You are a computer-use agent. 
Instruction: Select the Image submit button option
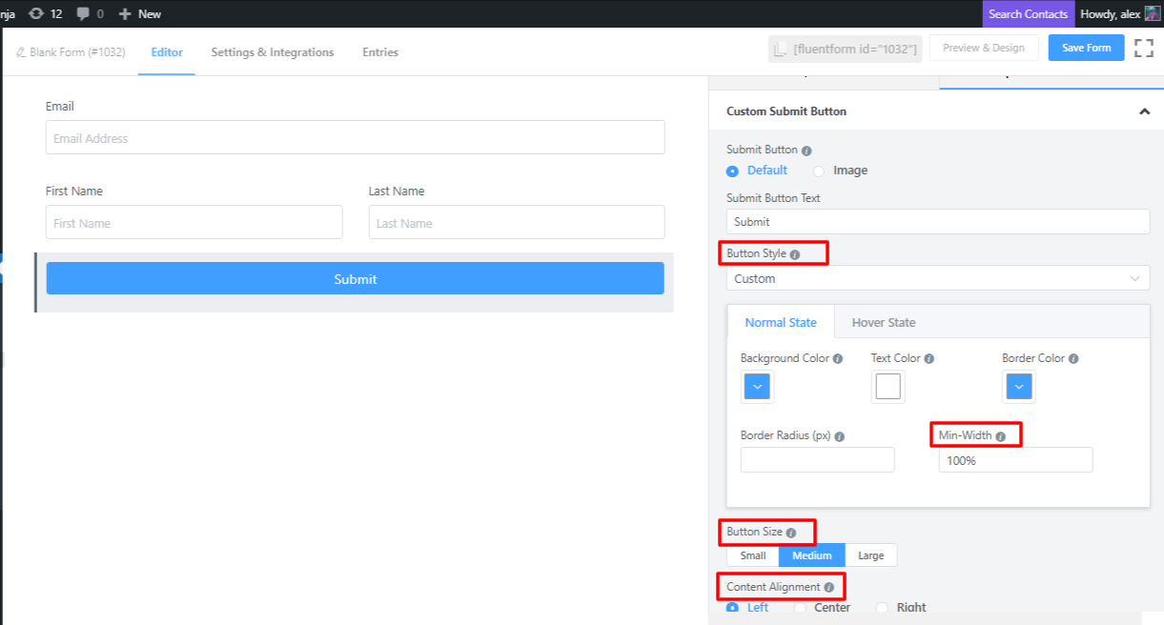pos(819,171)
